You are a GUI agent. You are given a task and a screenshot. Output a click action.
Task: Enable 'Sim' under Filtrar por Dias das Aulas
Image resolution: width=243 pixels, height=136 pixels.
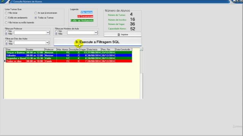(6, 41)
